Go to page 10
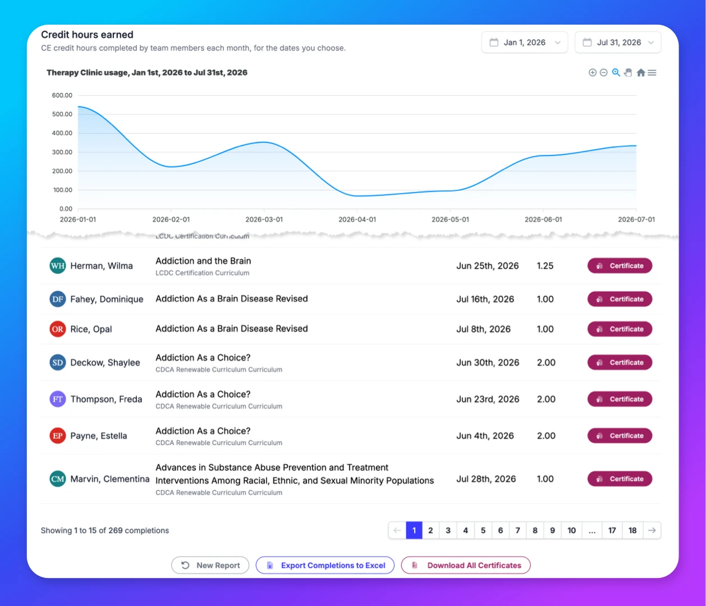706x606 pixels. 571,530
